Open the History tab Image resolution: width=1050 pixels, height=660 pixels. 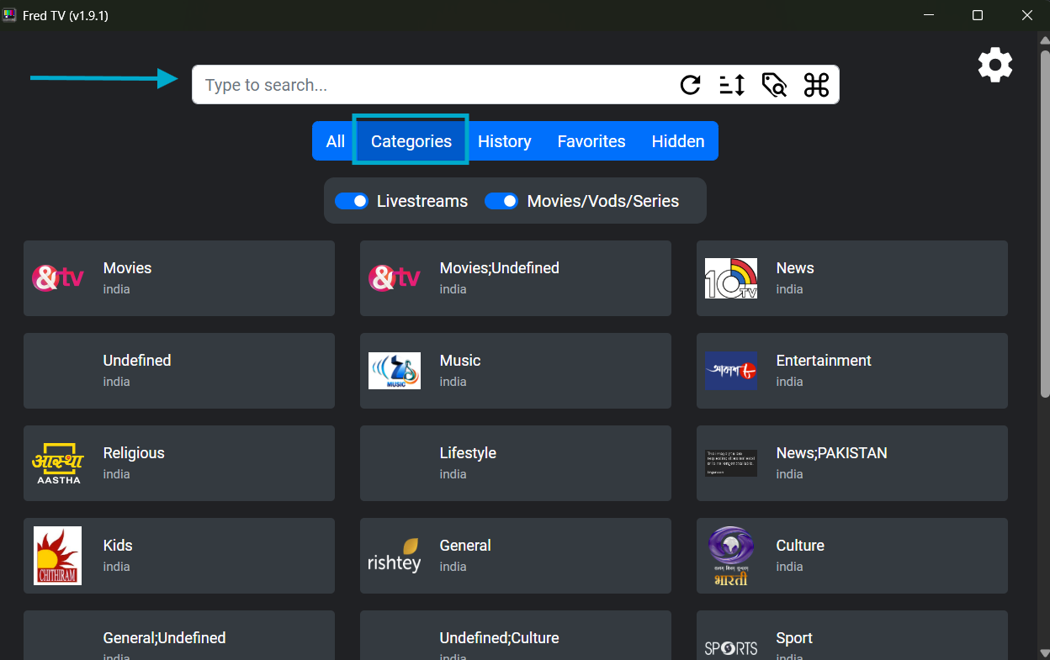505,141
